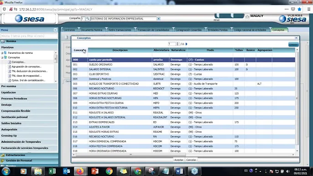Expand the Procesos Periodicos section

[x=29, y=98]
